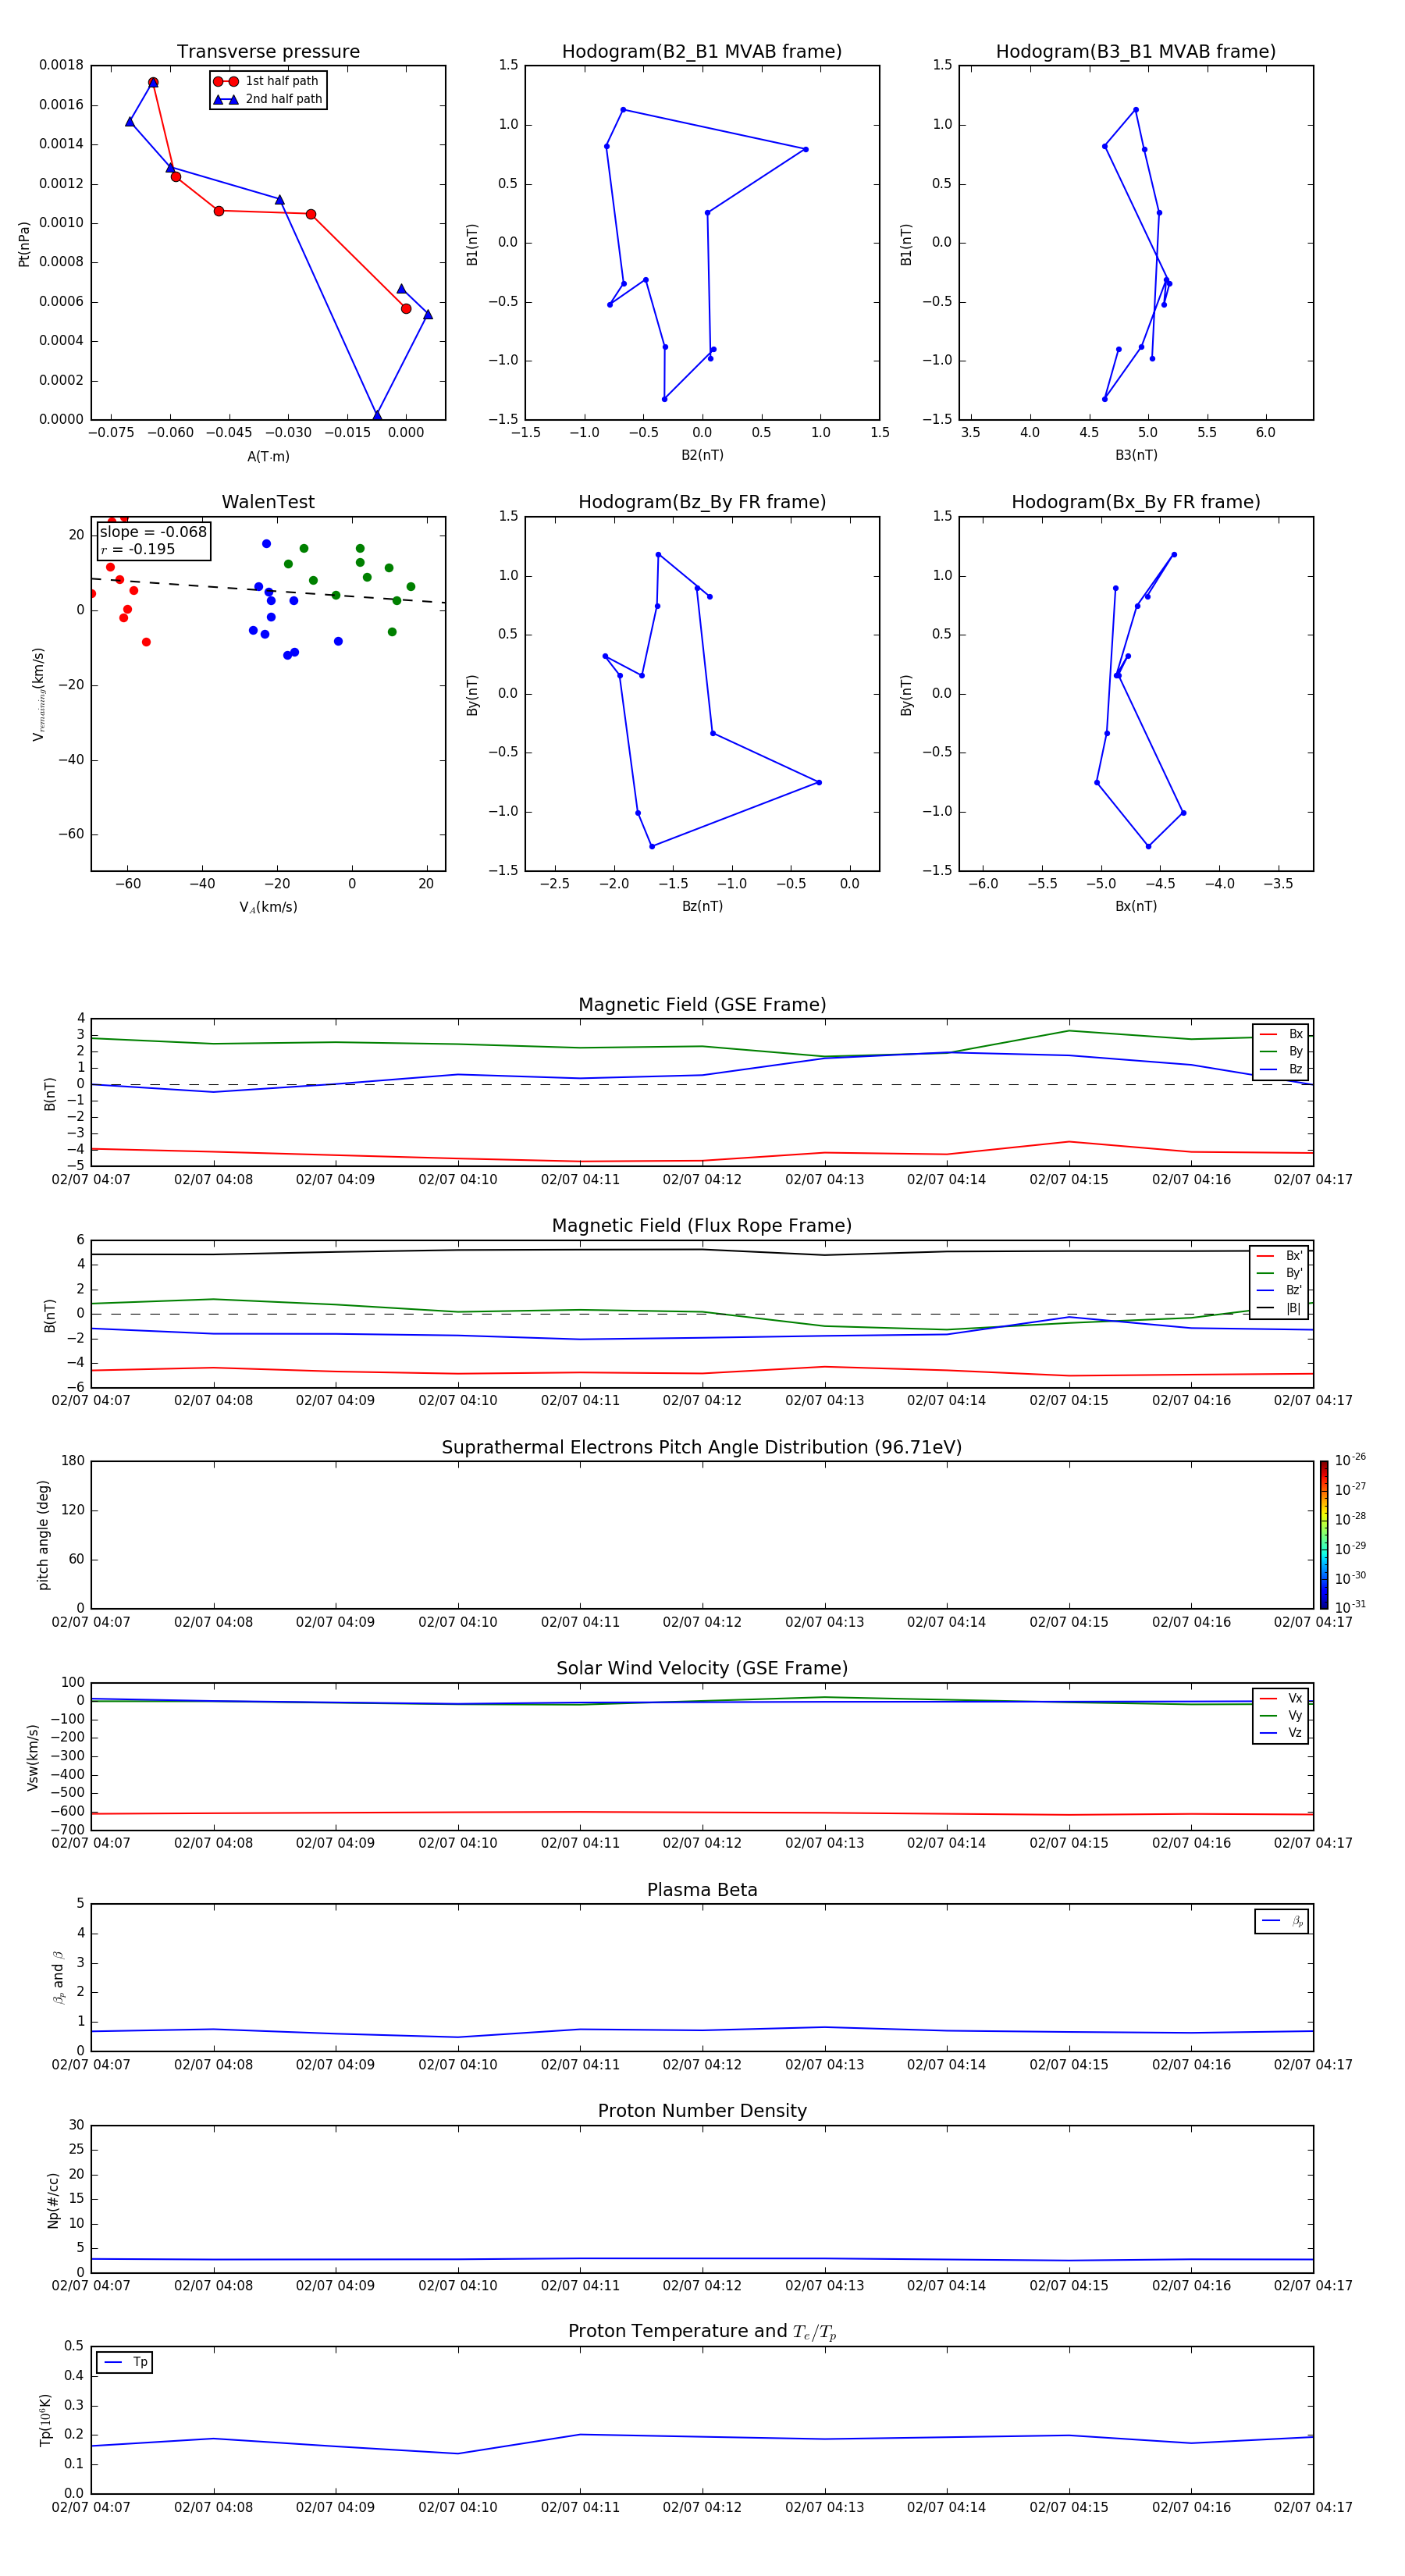This screenshot has height=2576, width=1405.
Task: Click the "WalenTest" plot title
Action: click(x=268, y=502)
